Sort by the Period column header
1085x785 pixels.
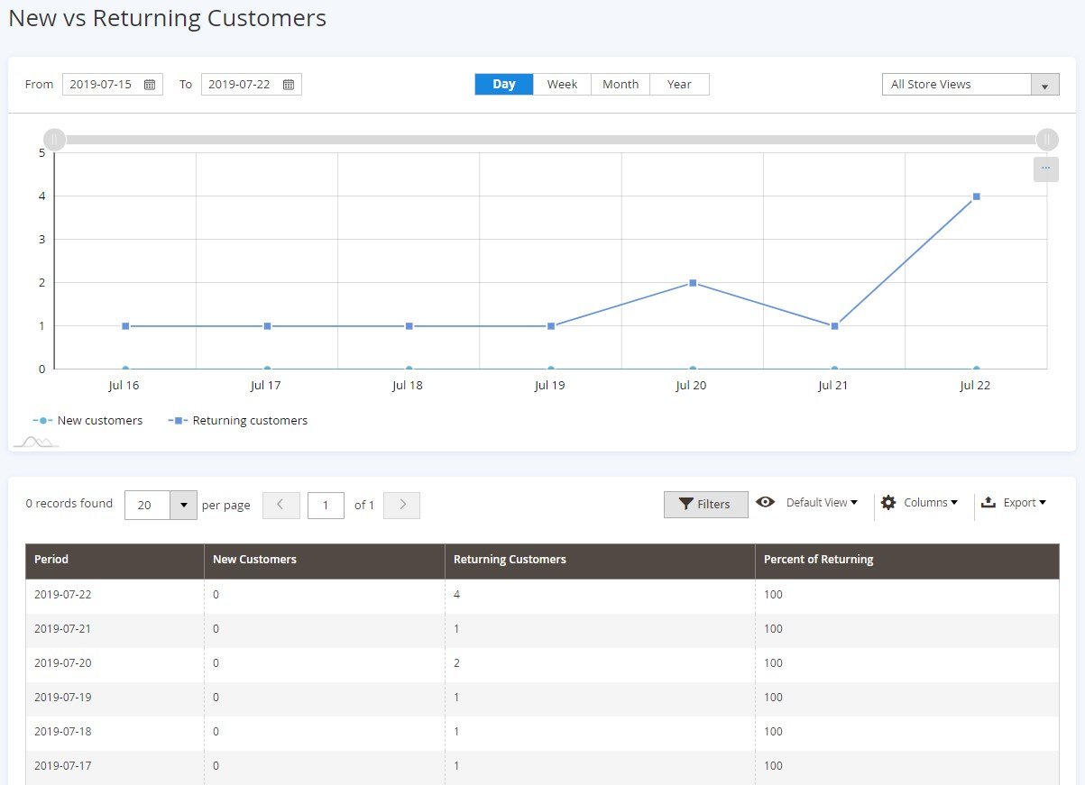click(x=115, y=560)
